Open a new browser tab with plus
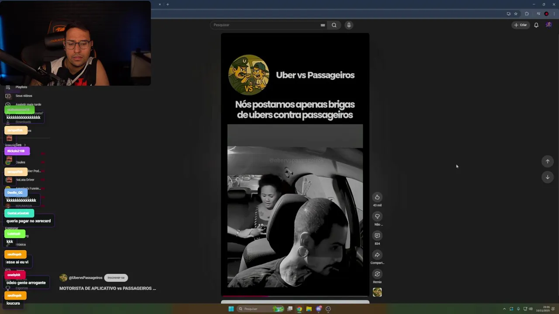 168,4
